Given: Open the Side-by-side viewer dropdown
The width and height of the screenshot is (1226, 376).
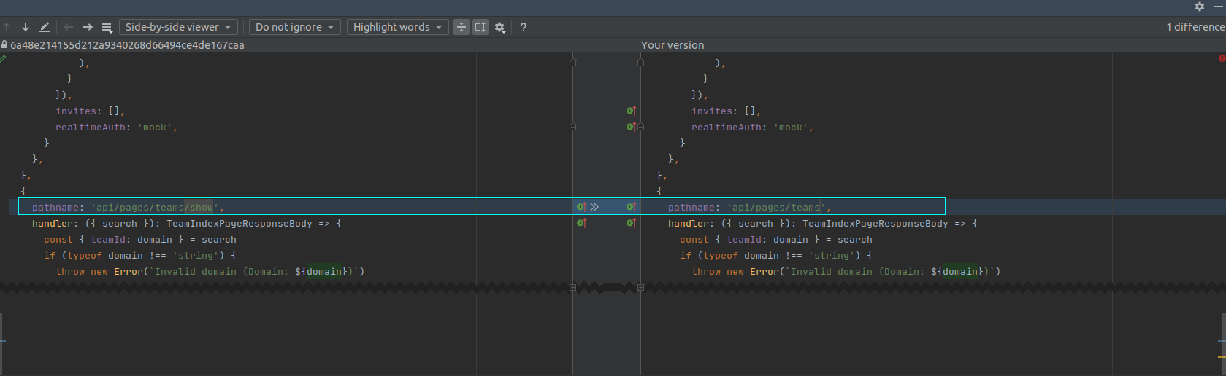Looking at the screenshot, I should tap(178, 27).
